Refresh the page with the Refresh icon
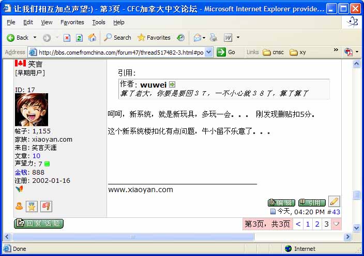 click(x=79, y=38)
